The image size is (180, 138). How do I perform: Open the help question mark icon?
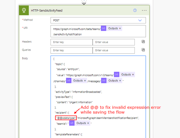click(135, 10)
